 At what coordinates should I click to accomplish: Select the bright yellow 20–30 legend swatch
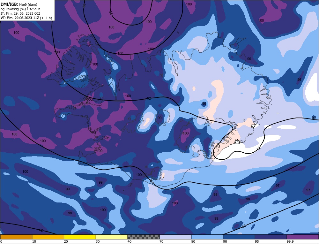click(x=80, y=237)
